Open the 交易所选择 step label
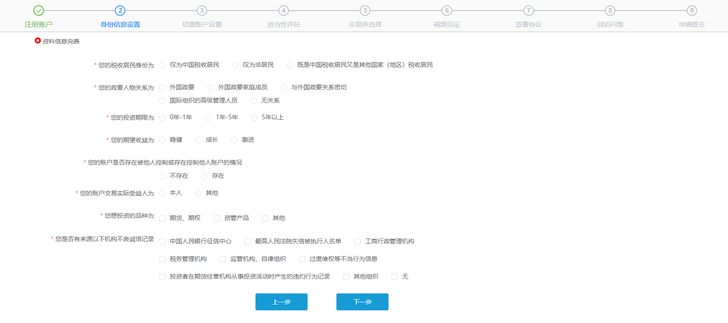 365,25
